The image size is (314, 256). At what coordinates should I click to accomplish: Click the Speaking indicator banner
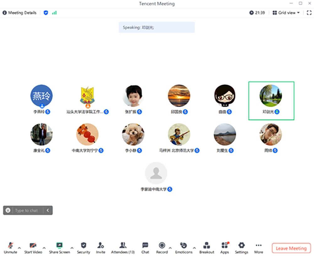157,27
